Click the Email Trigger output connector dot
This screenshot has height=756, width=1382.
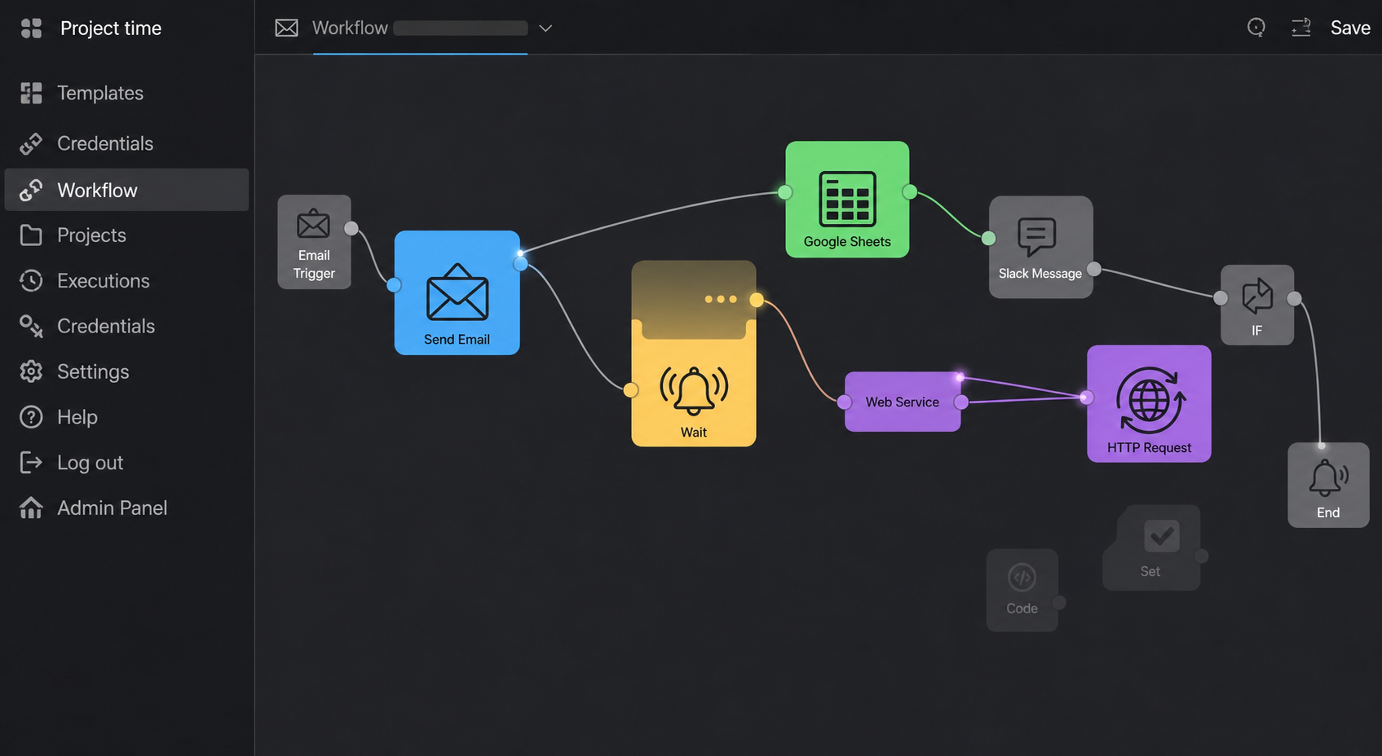[x=351, y=228]
